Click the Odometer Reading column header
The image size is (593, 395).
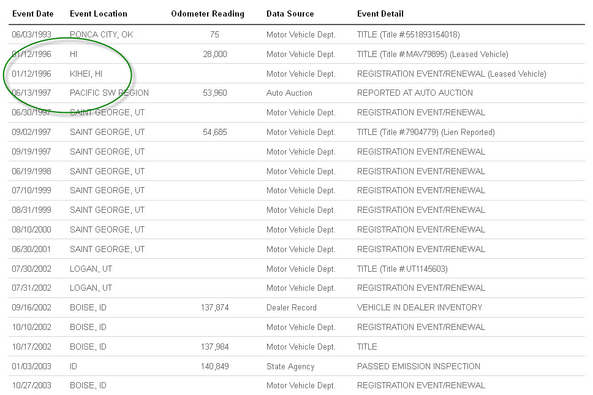[208, 13]
